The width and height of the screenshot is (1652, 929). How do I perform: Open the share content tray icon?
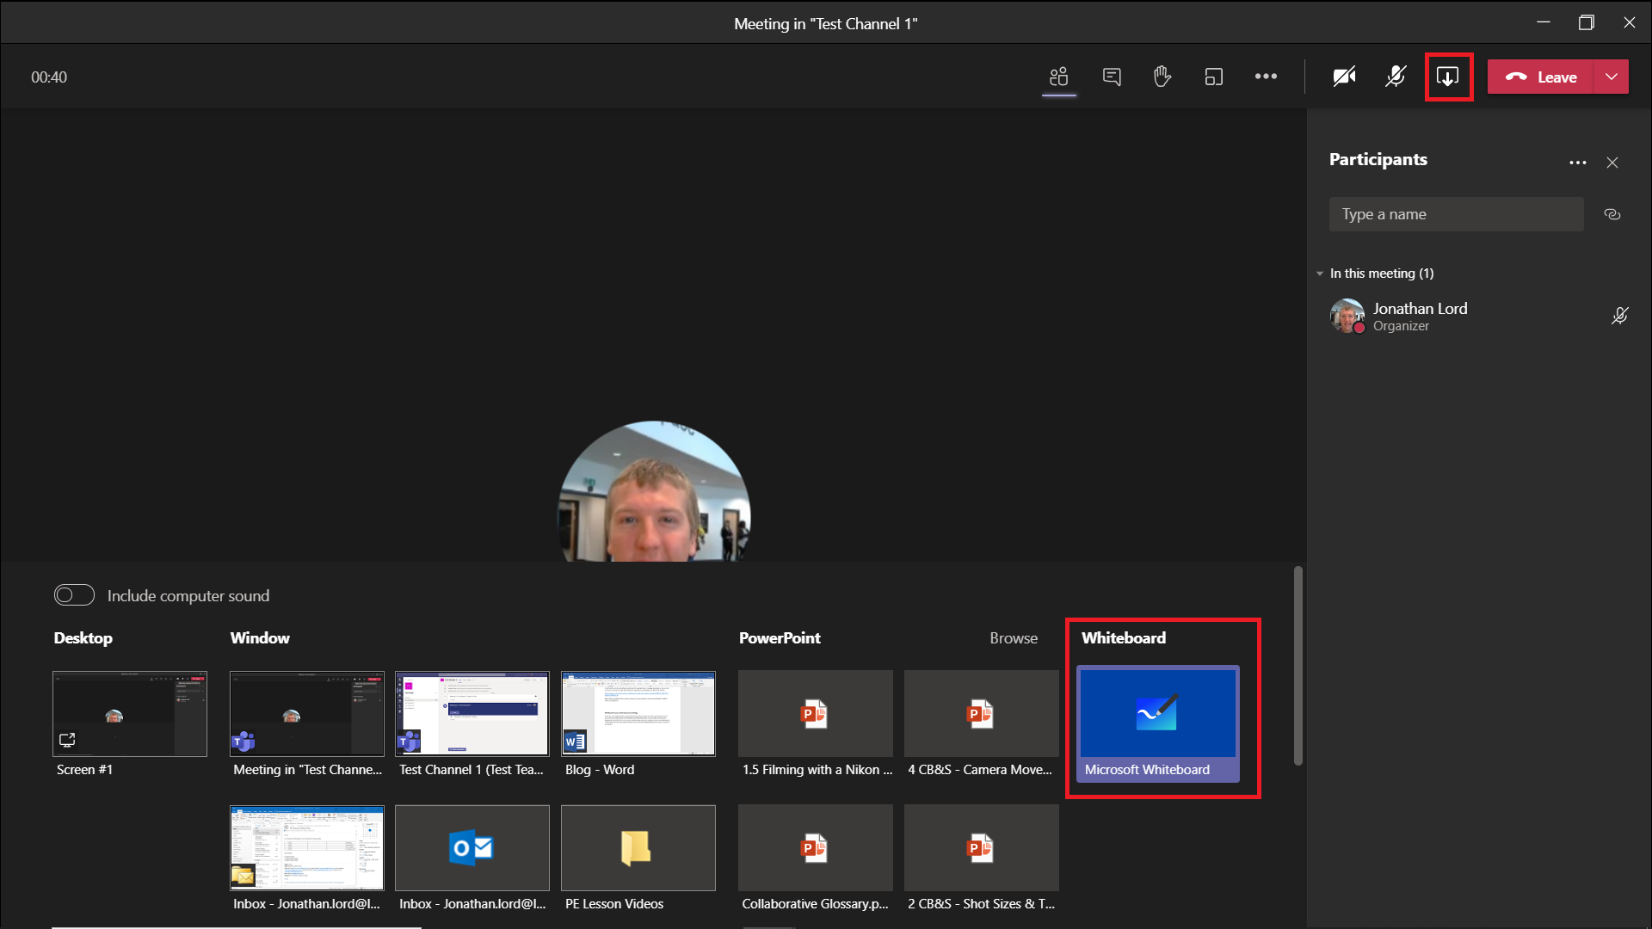(x=1448, y=77)
